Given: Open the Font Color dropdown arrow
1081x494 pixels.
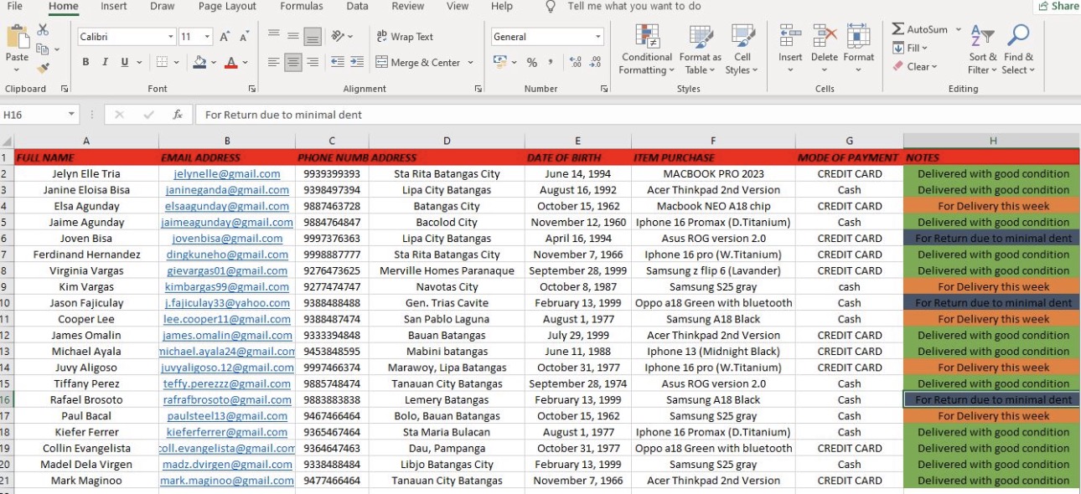Looking at the screenshot, I should click(x=246, y=63).
